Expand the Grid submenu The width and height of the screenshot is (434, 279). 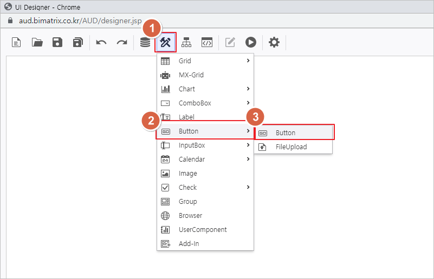pos(205,61)
